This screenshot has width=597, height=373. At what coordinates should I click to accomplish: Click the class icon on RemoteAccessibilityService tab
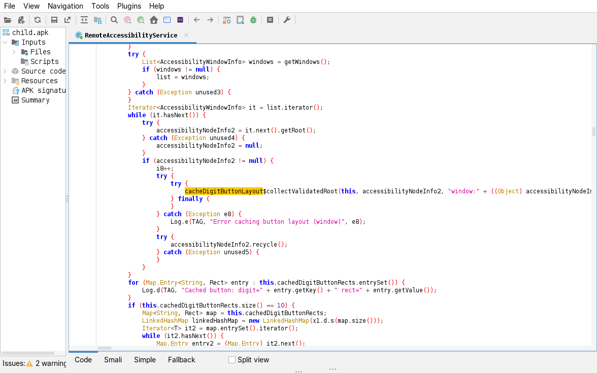(x=79, y=35)
